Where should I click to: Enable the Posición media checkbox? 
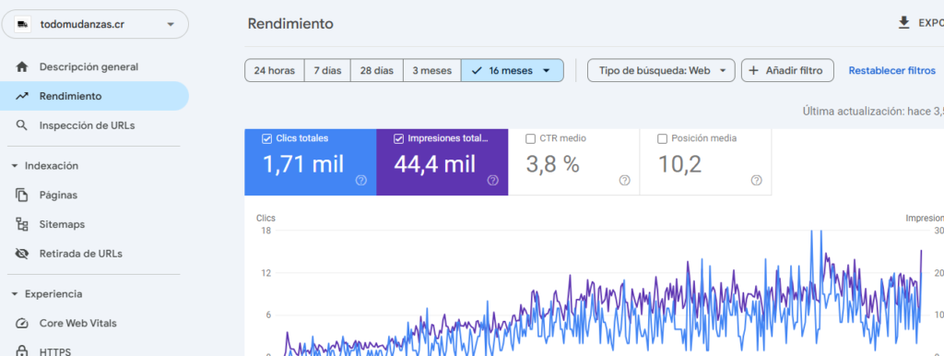click(662, 138)
